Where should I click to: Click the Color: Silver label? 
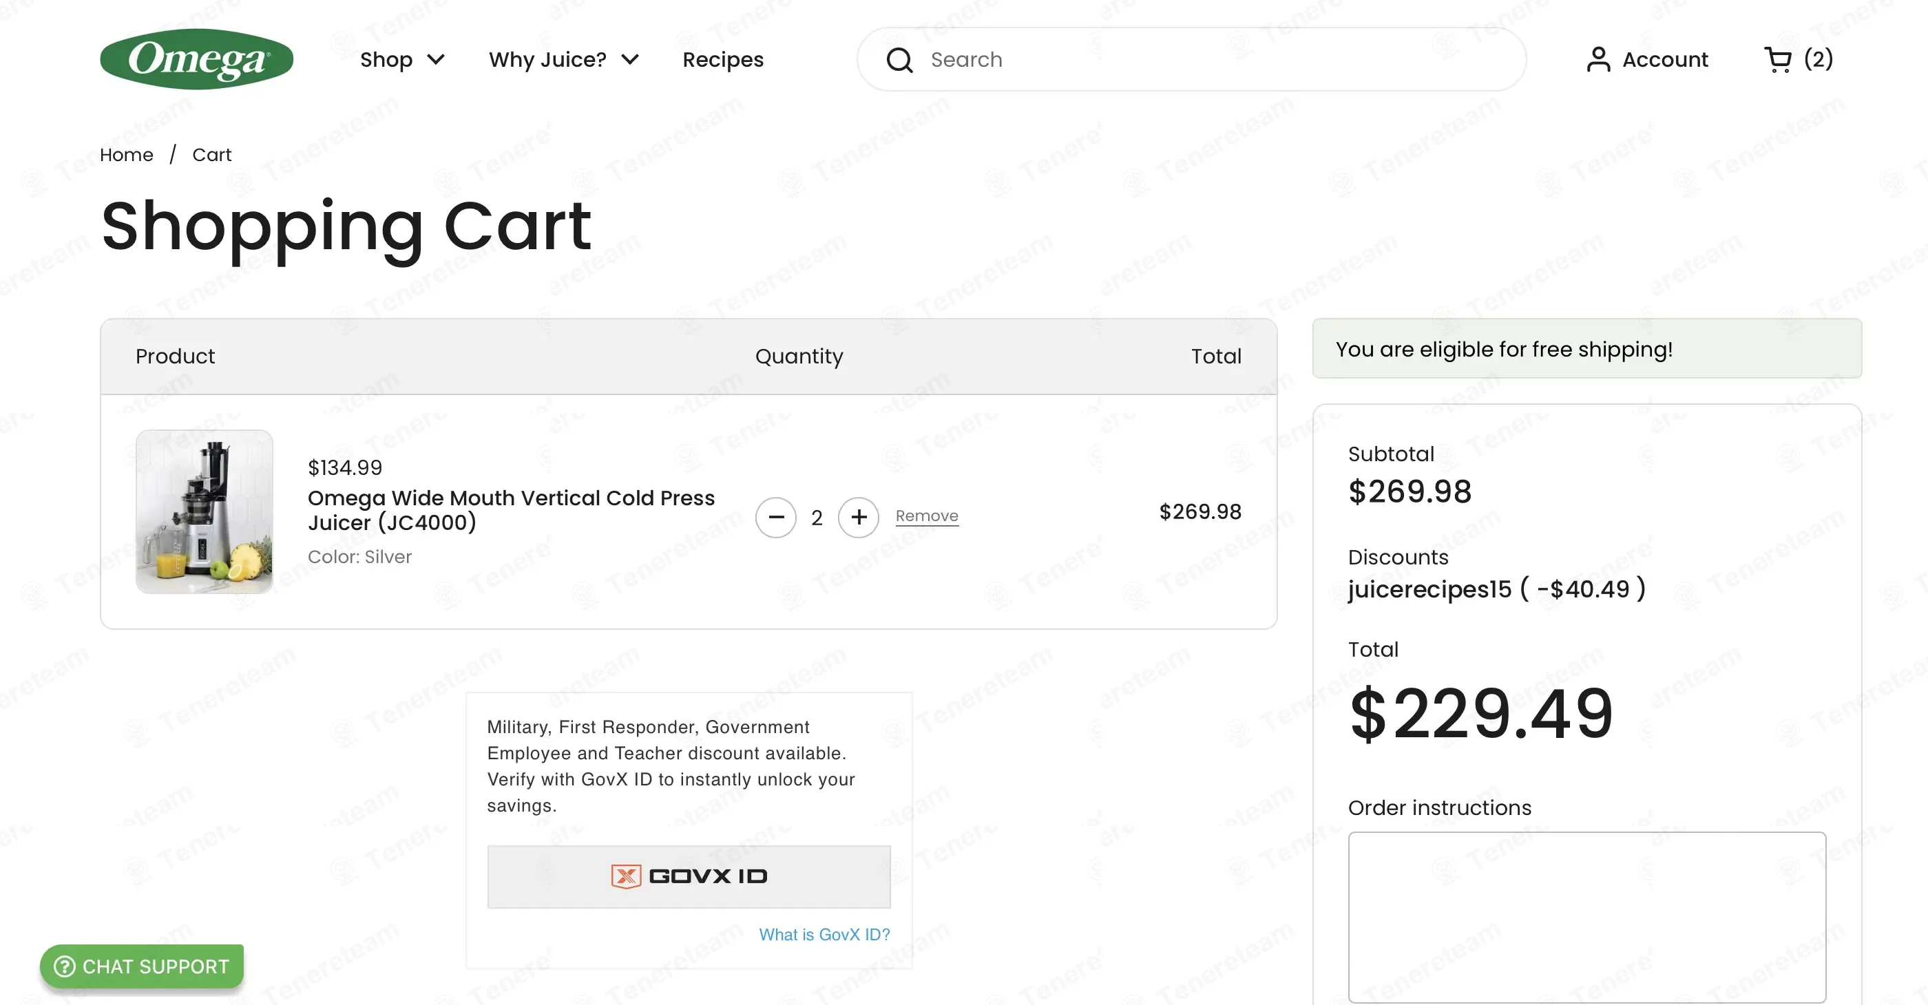(x=359, y=557)
